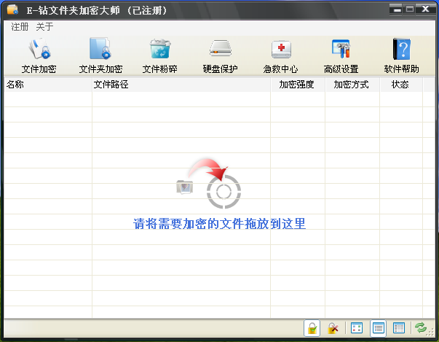Minimize the E-钻文件夹加密大师 window
Viewport: 439px width, 342px height.
tap(395, 9)
